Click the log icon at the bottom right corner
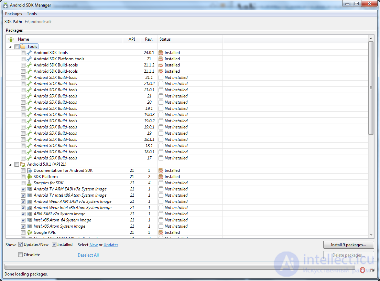The image size is (380, 281). pos(372,270)
